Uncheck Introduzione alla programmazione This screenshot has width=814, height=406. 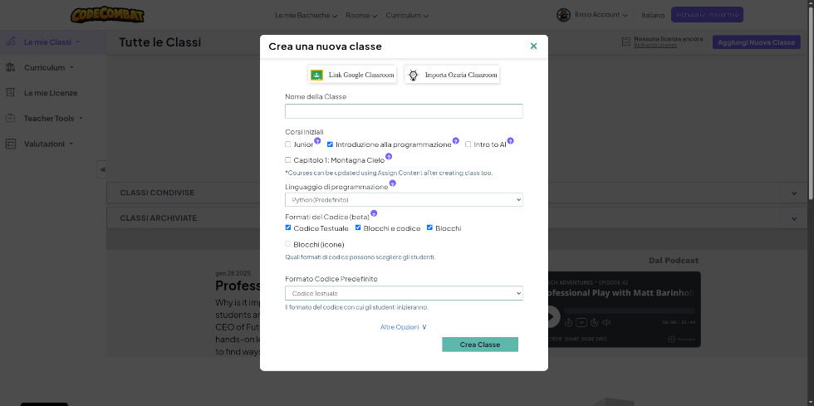click(331, 144)
